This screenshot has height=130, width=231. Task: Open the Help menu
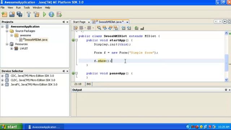coord(47,8)
